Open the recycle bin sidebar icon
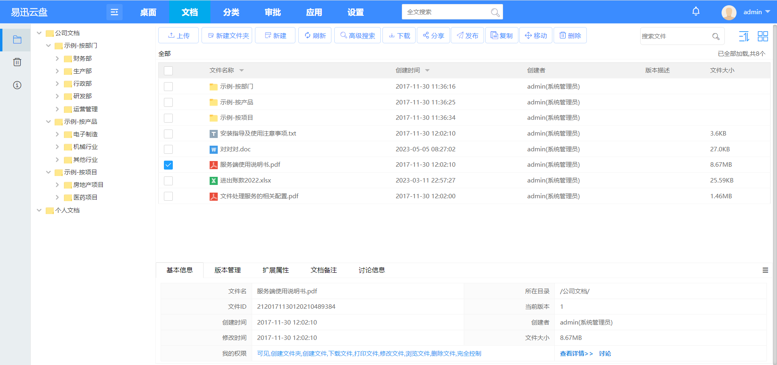 17,62
